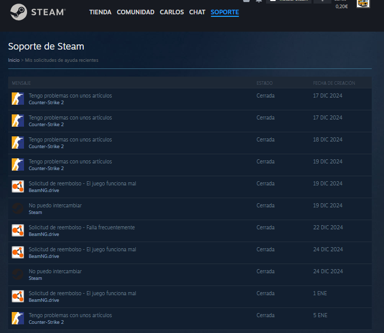The image size is (384, 333).
Task: Click Counter-Strike 2 icon in 5 ENE row
Action: 18,318
